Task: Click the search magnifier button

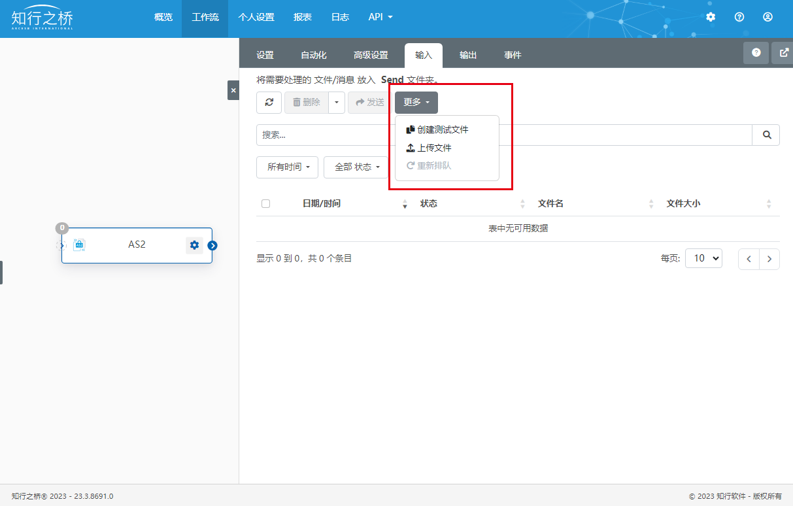Action: tap(766, 135)
